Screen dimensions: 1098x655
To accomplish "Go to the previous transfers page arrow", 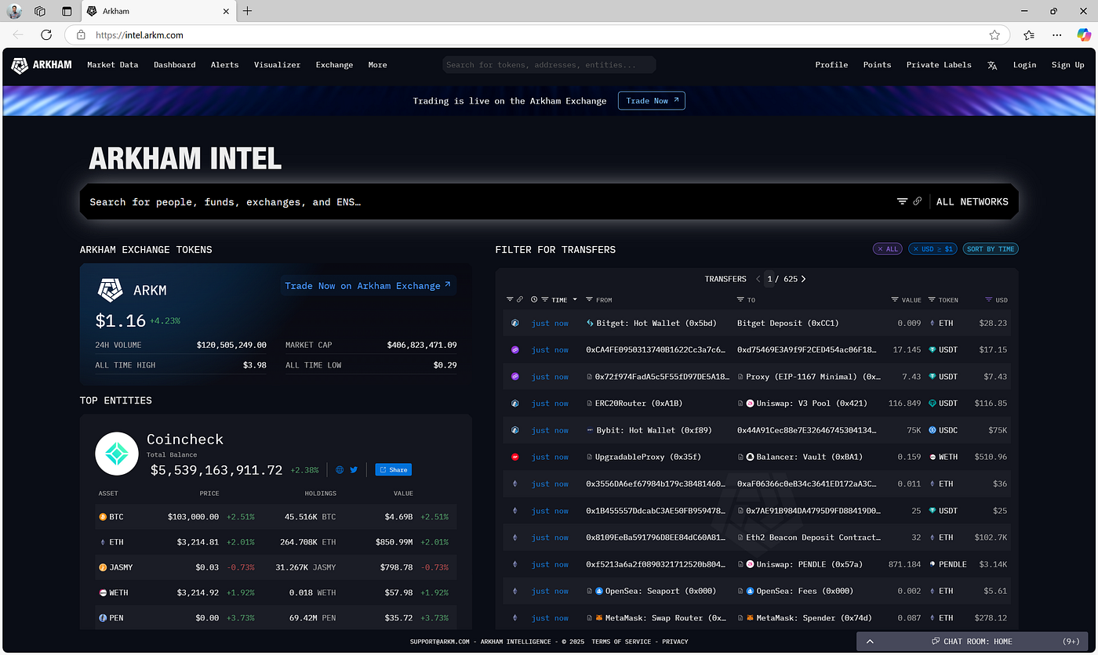I will (758, 279).
